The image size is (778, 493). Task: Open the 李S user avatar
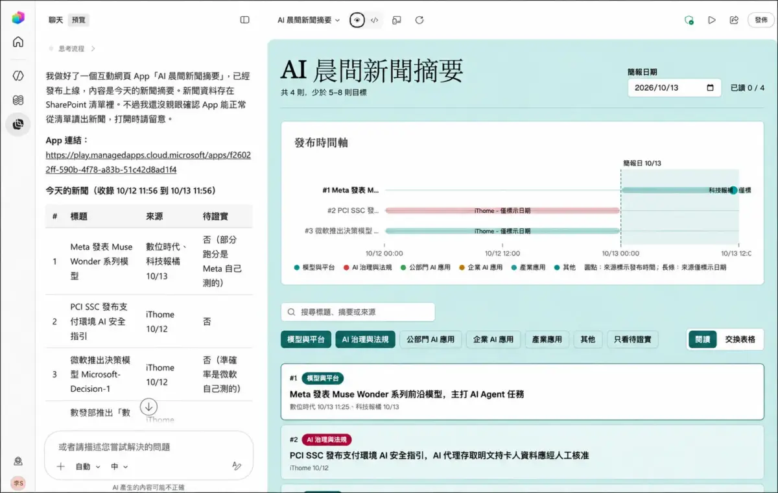pyautogui.click(x=18, y=483)
